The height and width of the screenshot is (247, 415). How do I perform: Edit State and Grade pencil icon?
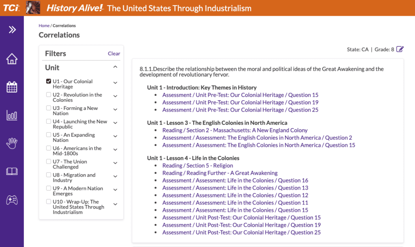click(400, 49)
